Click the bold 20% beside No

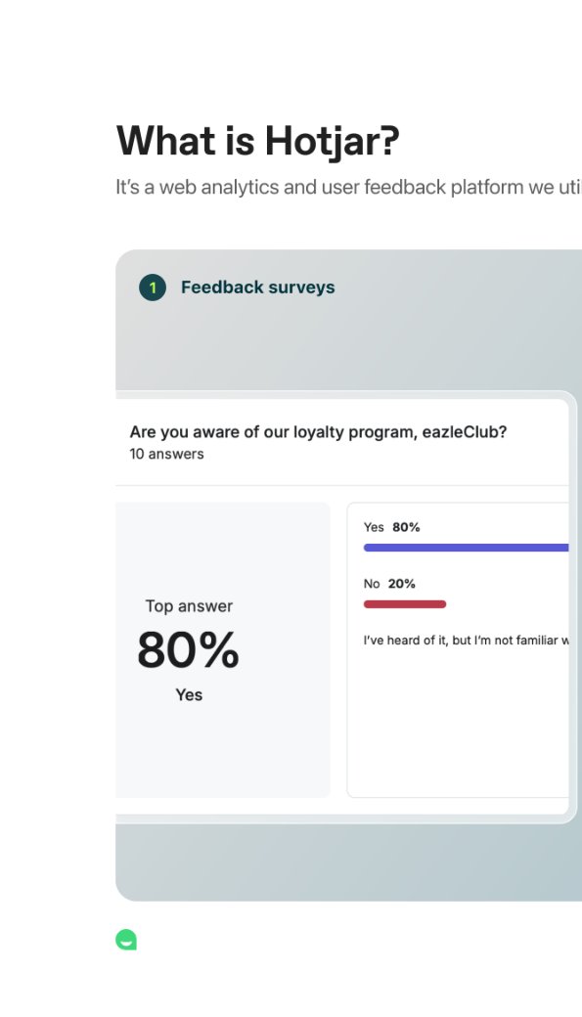[x=402, y=584]
